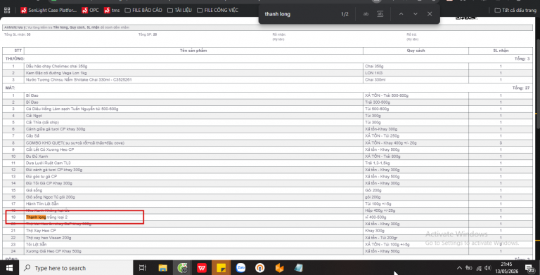Expand the FILE BÁO CÁO bookmark folder
Image resolution: width=540 pixels, height=275 pixels.
(x=143, y=10)
